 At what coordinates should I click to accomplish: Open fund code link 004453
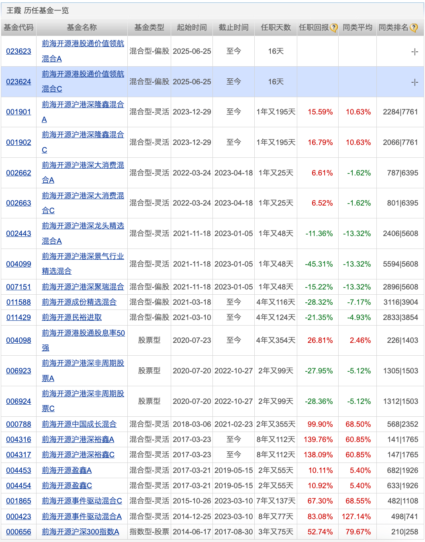[18, 470]
